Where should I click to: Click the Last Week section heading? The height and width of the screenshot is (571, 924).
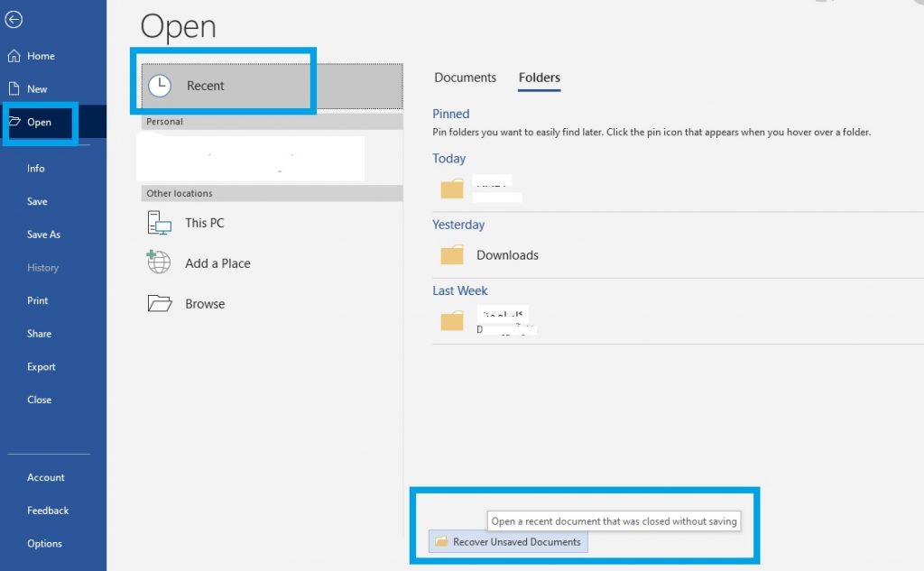coord(459,290)
